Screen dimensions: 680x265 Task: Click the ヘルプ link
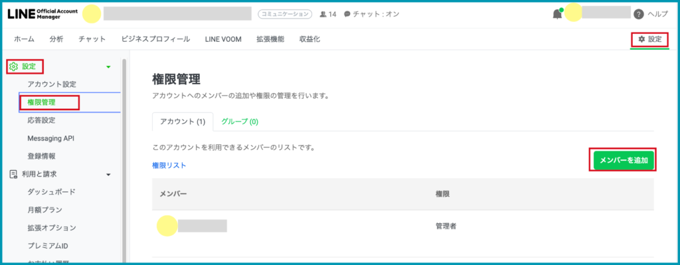[x=657, y=14]
